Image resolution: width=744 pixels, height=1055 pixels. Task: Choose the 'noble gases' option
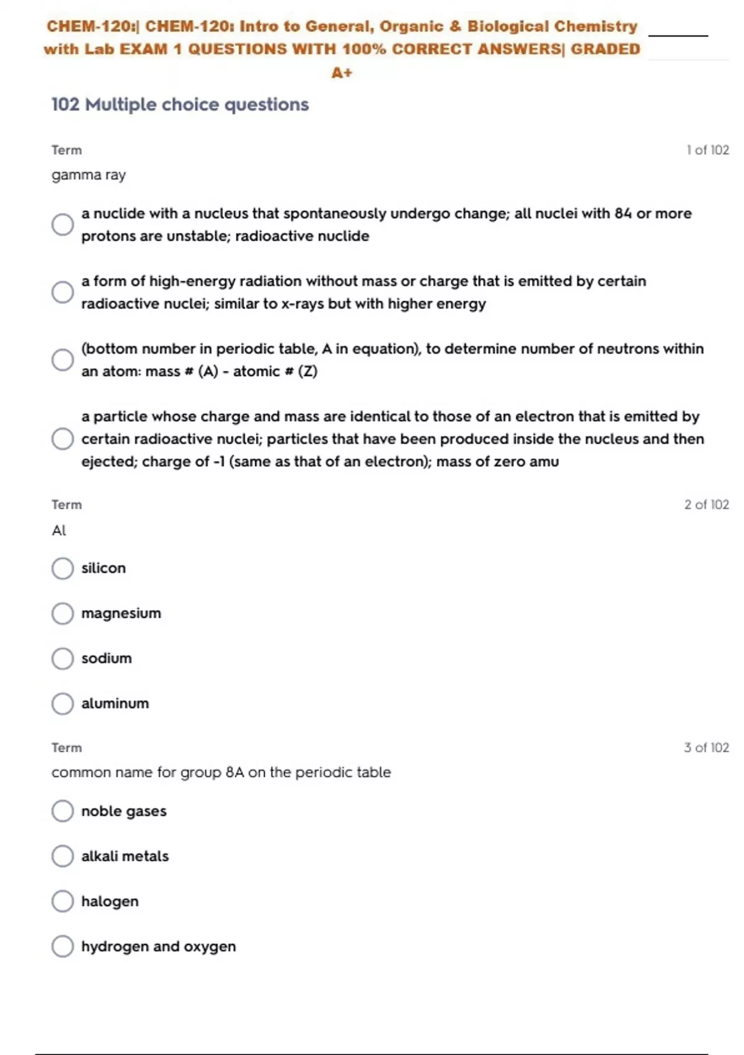click(x=63, y=811)
